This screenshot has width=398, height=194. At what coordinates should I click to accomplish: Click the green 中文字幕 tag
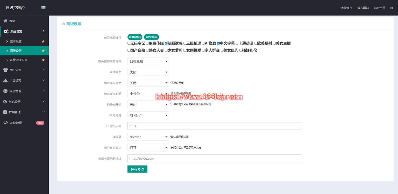pyautogui.click(x=152, y=37)
